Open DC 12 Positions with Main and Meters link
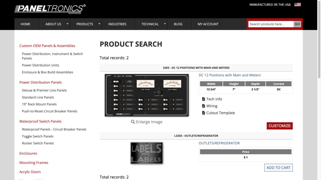The image size is (321, 180). pyautogui.click(x=230, y=75)
